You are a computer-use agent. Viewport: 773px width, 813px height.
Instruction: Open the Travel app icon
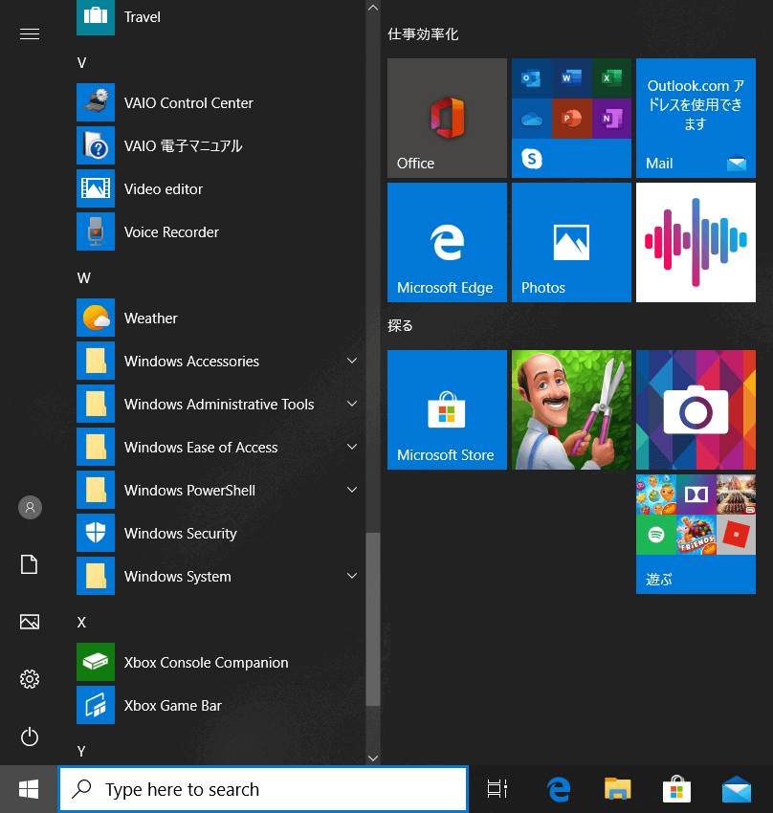point(96,17)
